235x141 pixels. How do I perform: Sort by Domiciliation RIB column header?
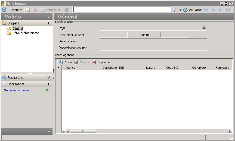click(x=113, y=68)
